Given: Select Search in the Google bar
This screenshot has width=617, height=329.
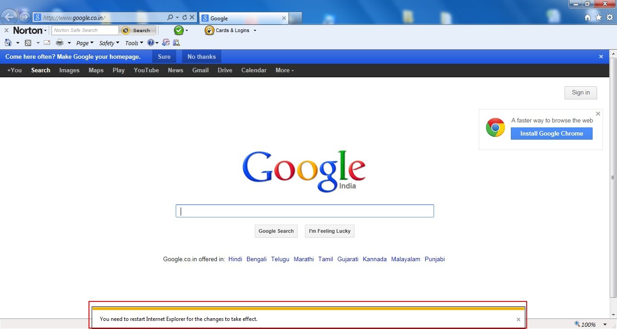Looking at the screenshot, I should pos(41,70).
